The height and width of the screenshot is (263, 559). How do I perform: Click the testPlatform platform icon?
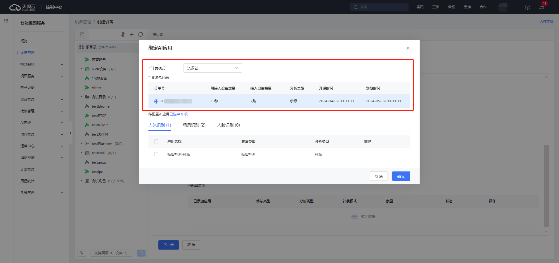[x=87, y=143]
